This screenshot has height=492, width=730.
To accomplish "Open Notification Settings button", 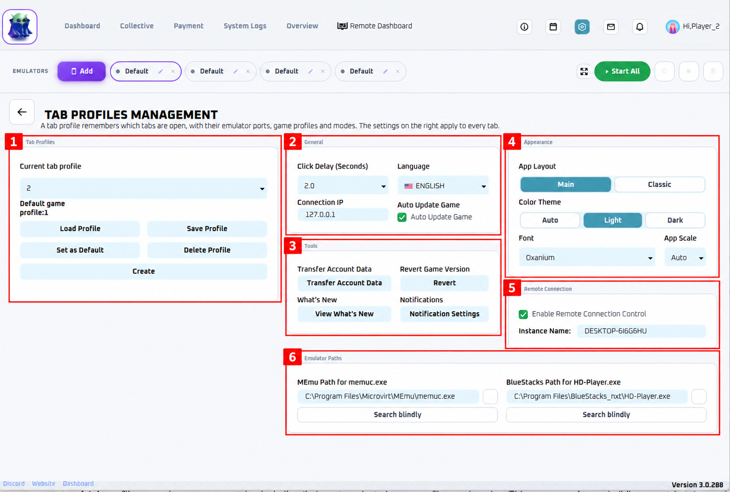I will 444,314.
